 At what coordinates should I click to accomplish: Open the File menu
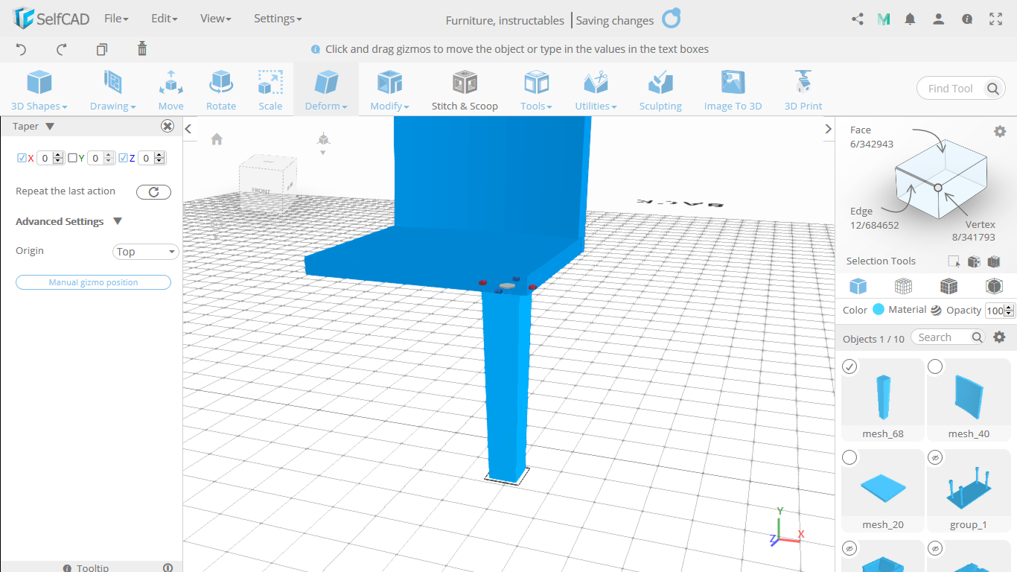(116, 19)
